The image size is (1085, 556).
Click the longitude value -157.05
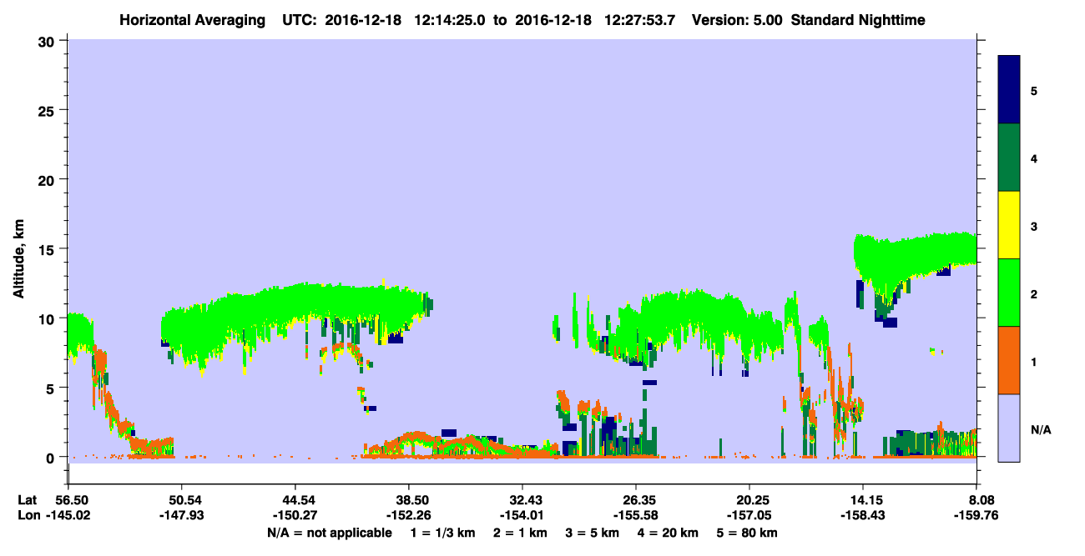750,515
